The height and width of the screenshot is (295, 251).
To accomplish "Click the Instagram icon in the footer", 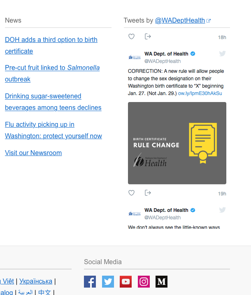I will point(144,281).
